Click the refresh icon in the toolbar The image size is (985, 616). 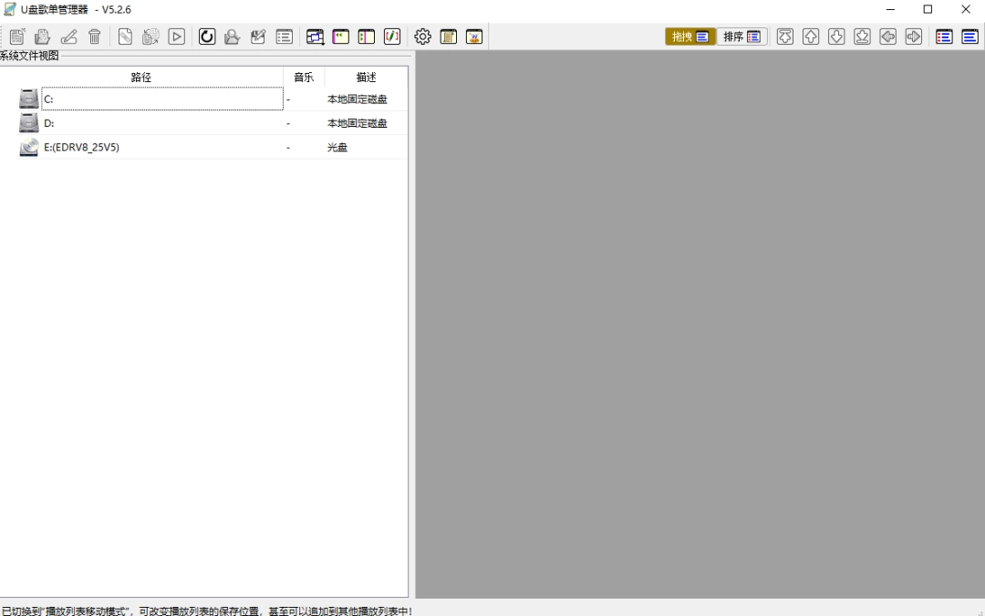(x=207, y=37)
